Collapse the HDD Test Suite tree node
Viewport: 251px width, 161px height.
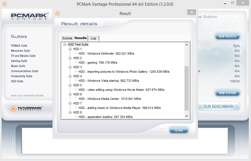tap(65, 44)
